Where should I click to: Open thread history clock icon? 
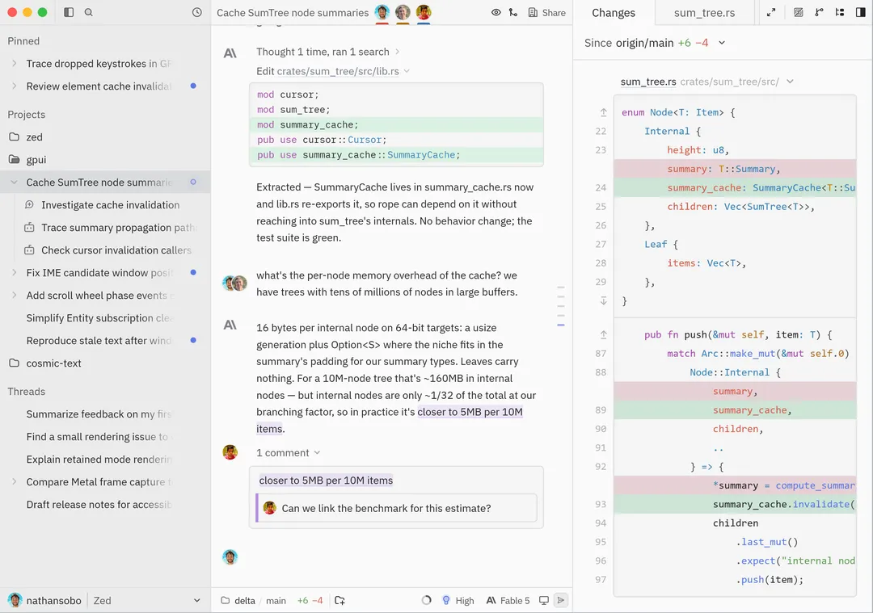point(196,12)
